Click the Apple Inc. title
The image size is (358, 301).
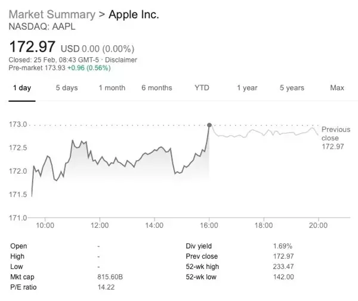point(134,14)
